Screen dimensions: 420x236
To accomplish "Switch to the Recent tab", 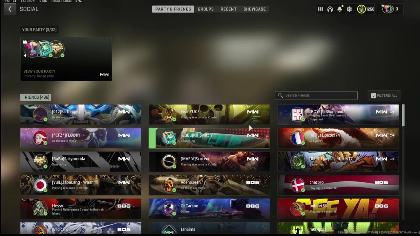I will (x=228, y=9).
